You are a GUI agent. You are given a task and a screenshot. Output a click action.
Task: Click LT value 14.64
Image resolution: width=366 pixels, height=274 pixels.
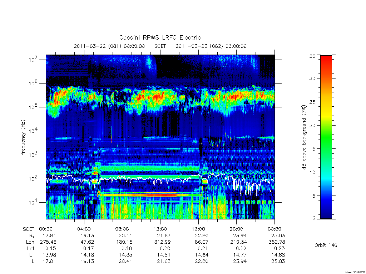pos(202,255)
